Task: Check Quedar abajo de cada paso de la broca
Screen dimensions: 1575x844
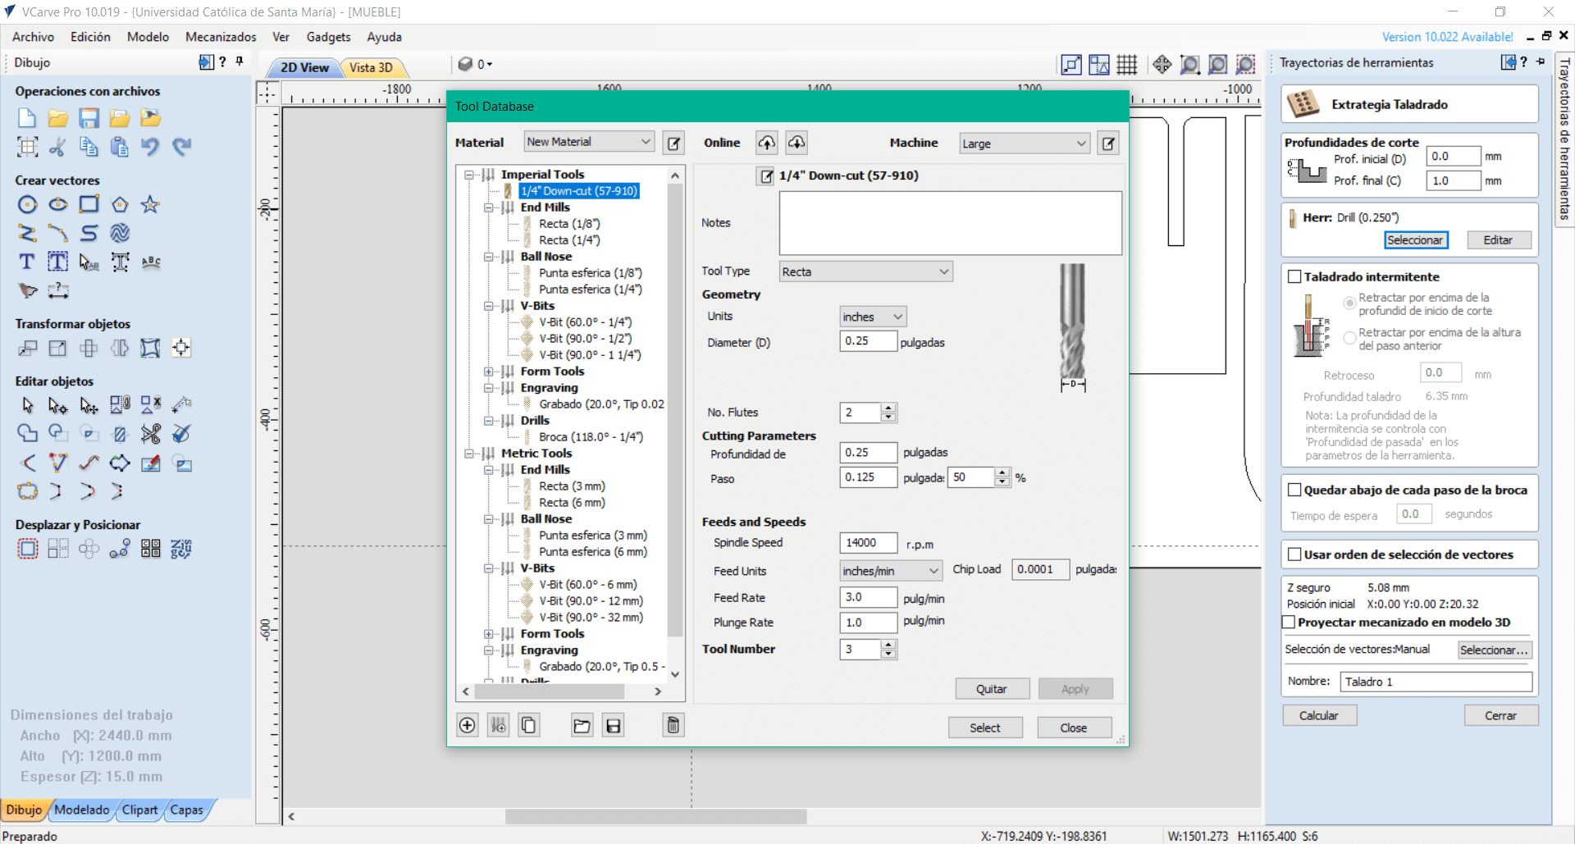Action: tap(1294, 490)
